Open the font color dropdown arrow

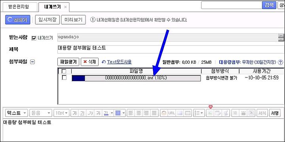click(x=112, y=113)
